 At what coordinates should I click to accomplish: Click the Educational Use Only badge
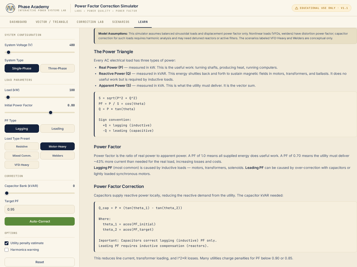click(321, 8)
